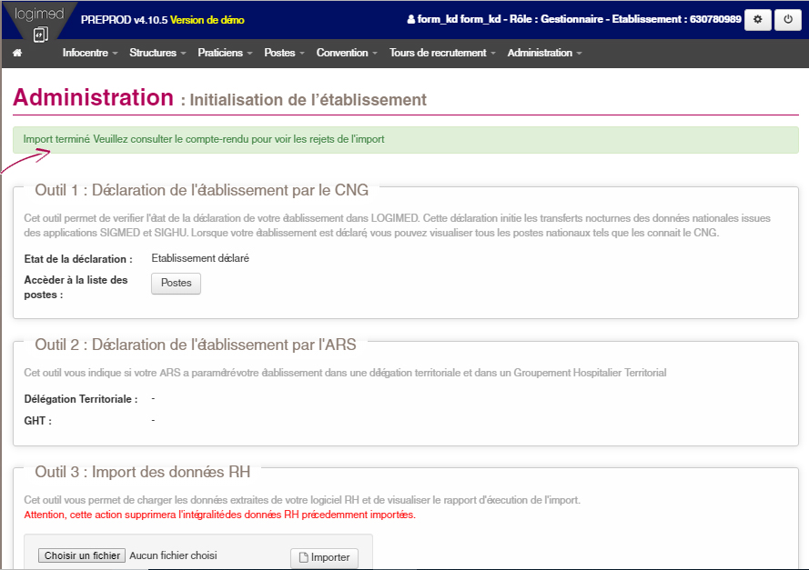809x570 pixels.
Task: Click the Logimed logo
Action: tap(39, 23)
